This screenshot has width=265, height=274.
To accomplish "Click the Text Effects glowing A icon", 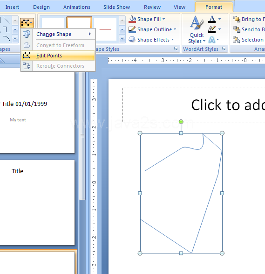I will [212, 40].
